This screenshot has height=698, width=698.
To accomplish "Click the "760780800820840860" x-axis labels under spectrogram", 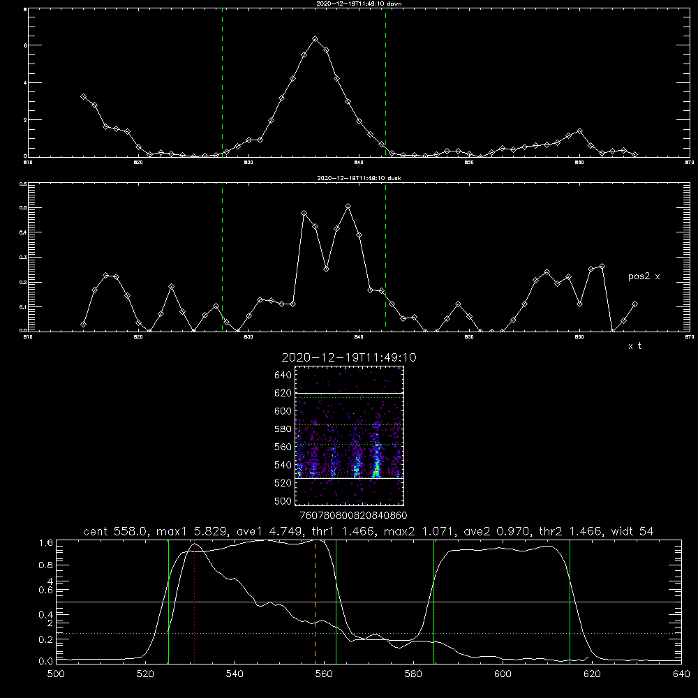I will point(354,516).
